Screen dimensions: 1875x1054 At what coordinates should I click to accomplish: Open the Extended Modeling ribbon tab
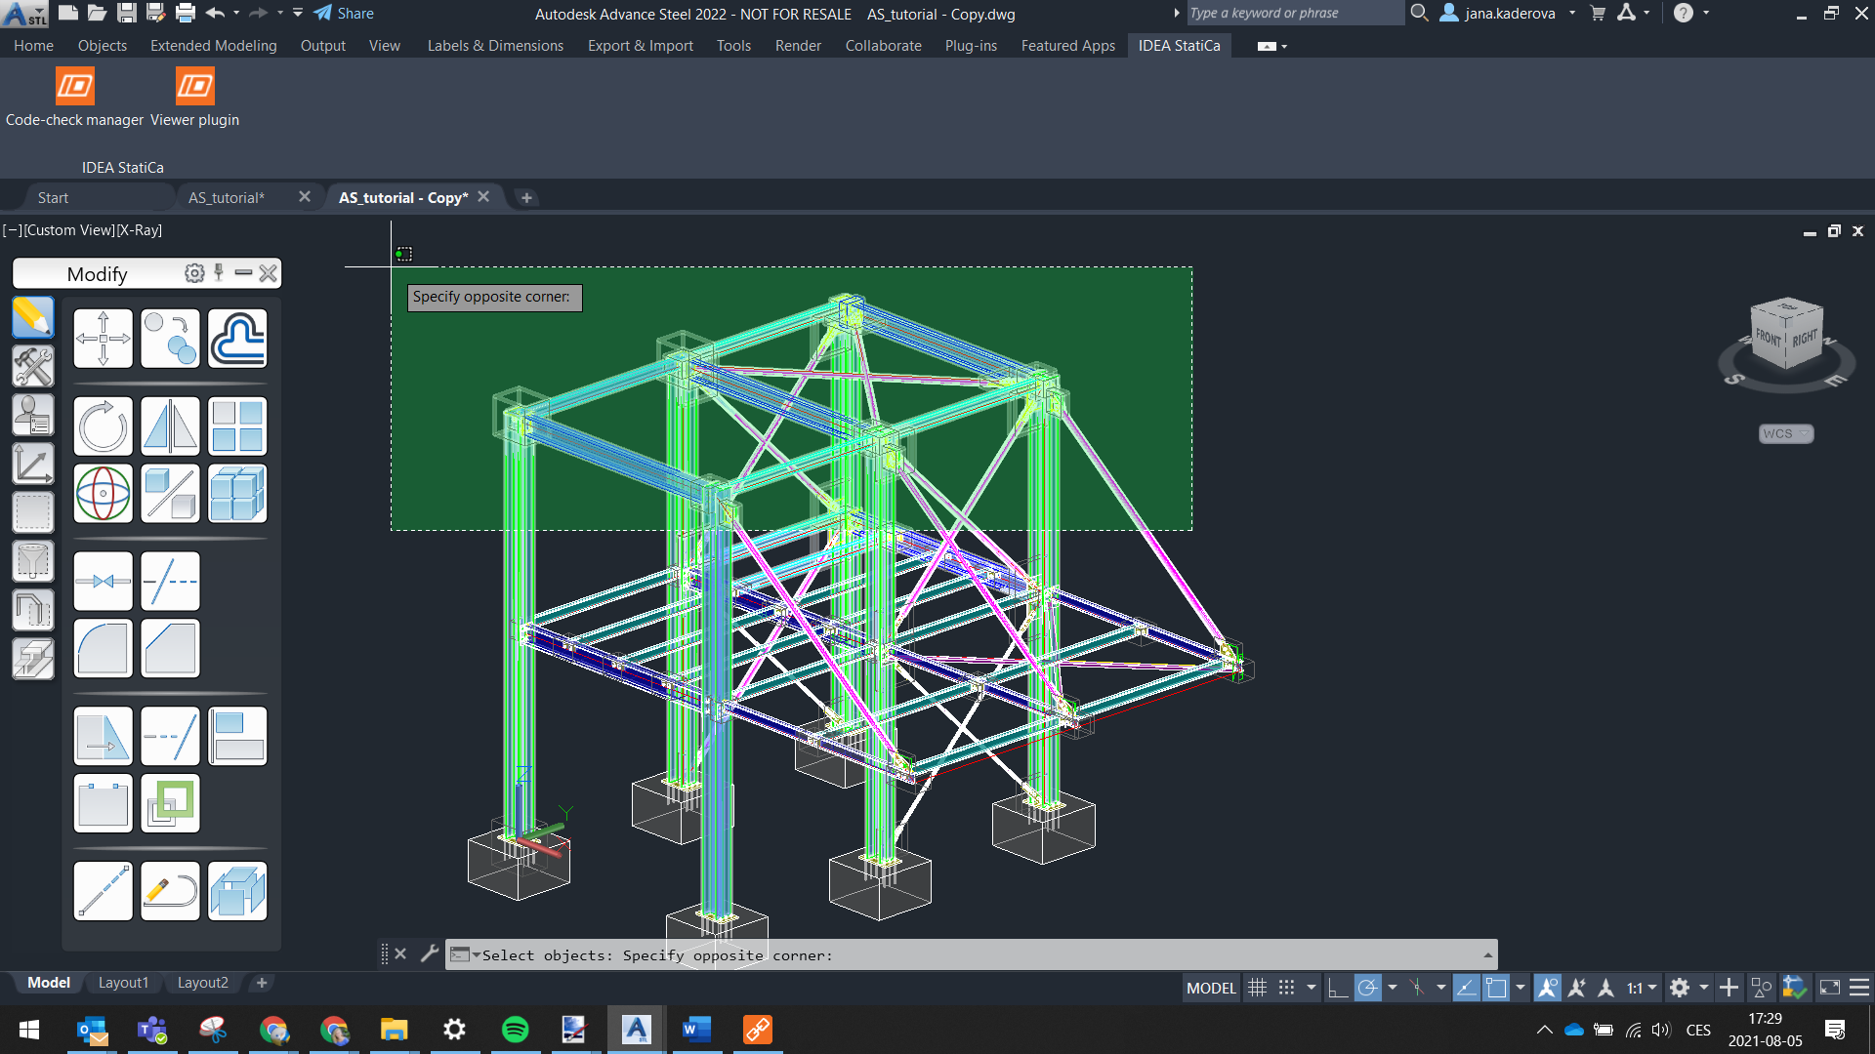[213, 46]
